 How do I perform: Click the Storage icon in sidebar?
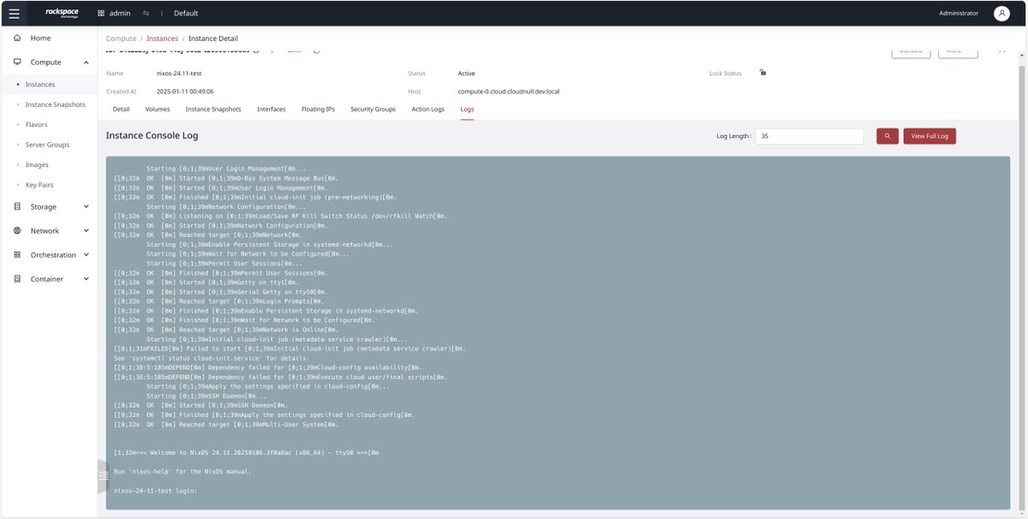tap(17, 206)
